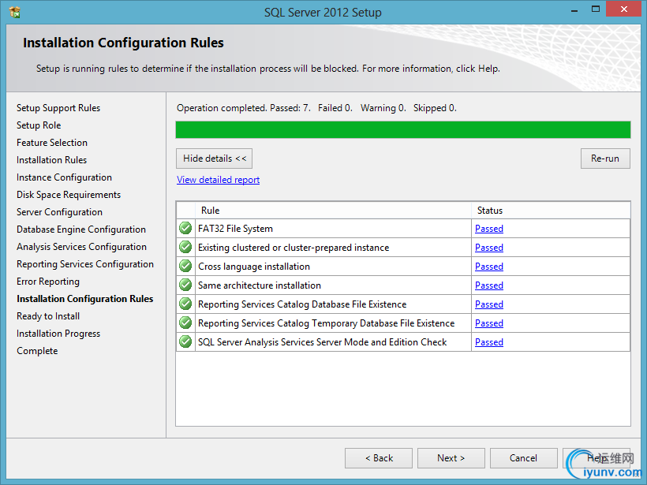647x485 pixels.
Task: Open Passed status for Same architecture installation
Action: [489, 285]
